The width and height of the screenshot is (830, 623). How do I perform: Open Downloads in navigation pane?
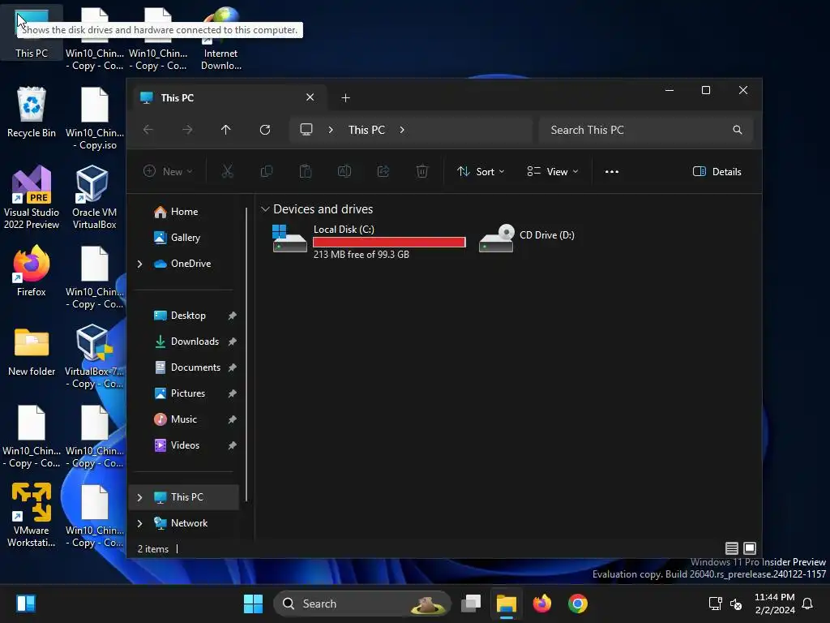click(183, 342)
